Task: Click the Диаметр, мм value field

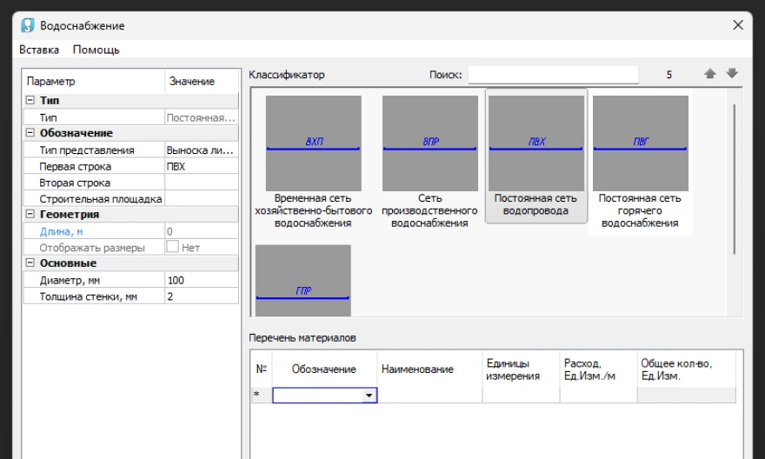Action: 200,281
